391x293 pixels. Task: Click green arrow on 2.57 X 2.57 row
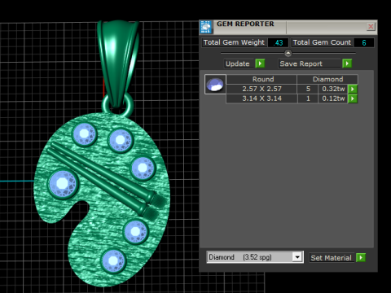[353, 89]
